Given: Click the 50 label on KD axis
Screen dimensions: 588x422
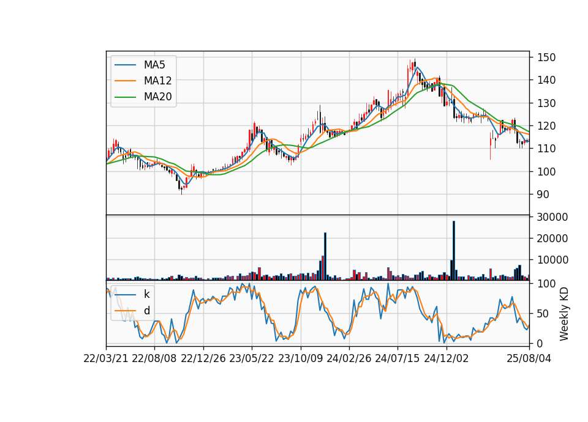Looking at the screenshot, I should pos(543,313).
